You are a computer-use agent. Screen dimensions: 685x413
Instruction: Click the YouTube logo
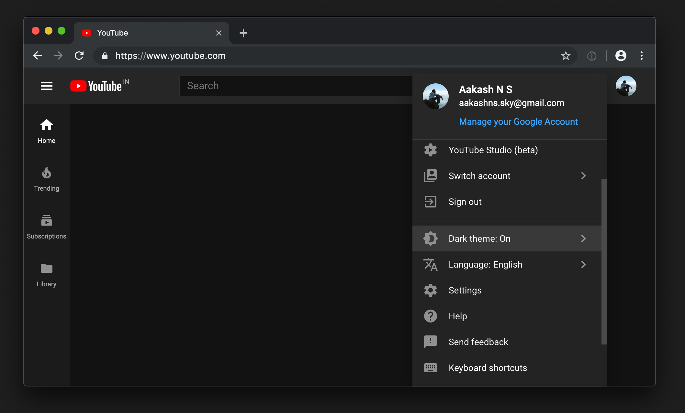pos(96,86)
